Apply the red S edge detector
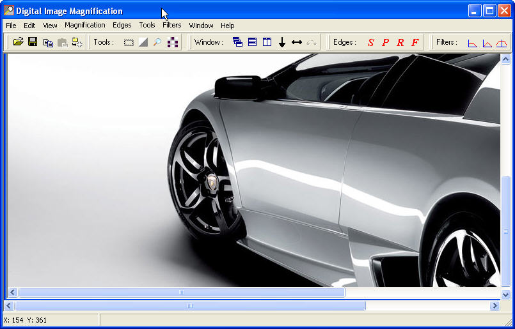 point(370,43)
